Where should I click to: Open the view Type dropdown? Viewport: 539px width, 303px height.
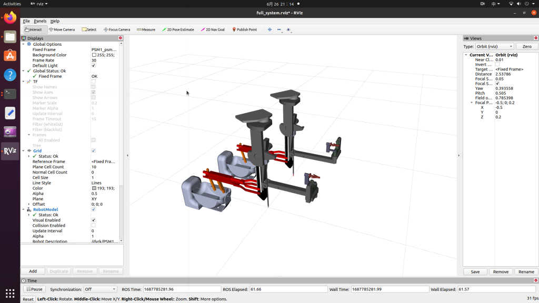pos(495,46)
